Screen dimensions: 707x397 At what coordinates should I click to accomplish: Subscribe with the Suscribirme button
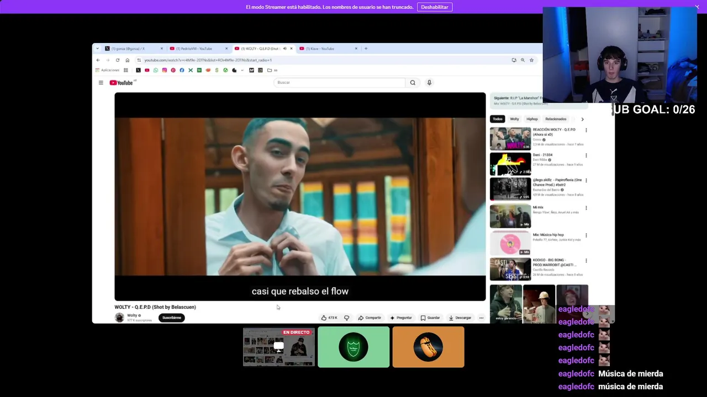point(171,318)
